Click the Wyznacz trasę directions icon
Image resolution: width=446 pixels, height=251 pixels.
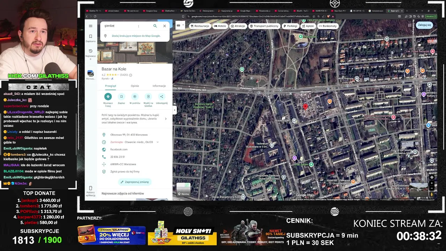pos(108,97)
